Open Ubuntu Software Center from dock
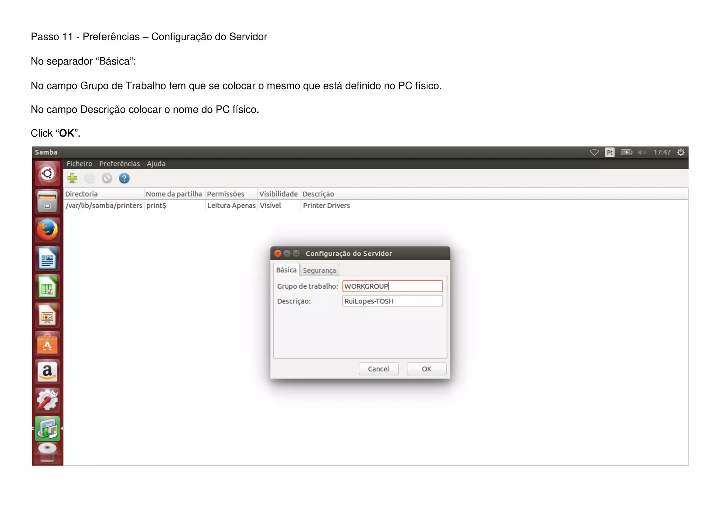 (x=47, y=344)
